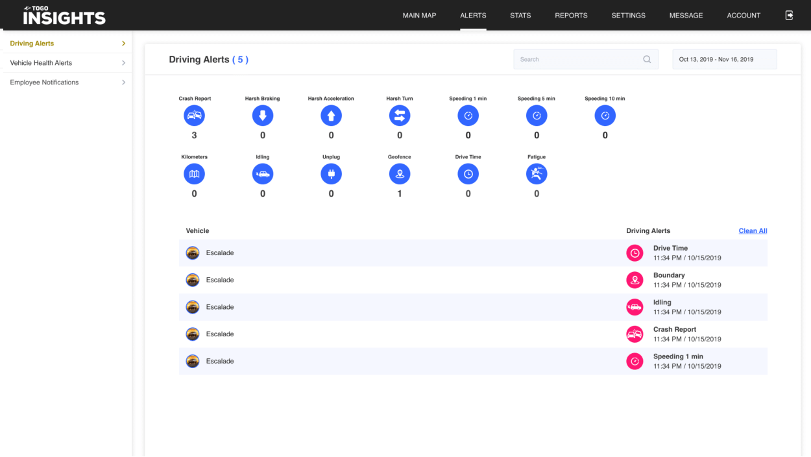Open the date range picker

[725, 59]
